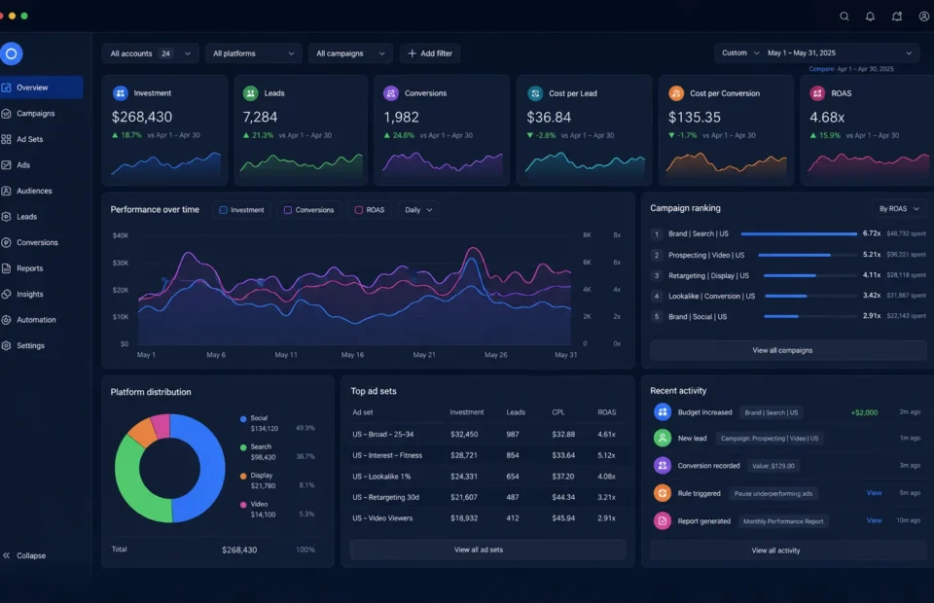Open the Daily interval dropdown
Screen dimensions: 934x603
click(418, 210)
